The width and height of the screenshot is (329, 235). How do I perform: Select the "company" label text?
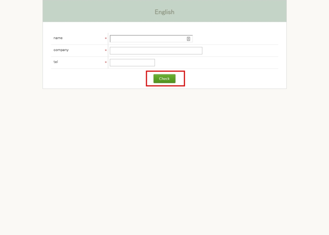click(x=61, y=50)
